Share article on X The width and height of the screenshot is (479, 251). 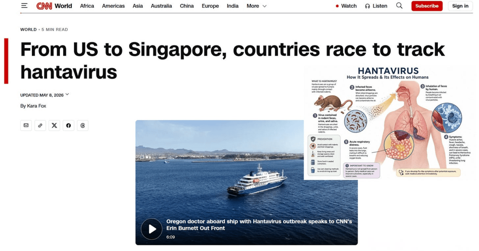point(54,125)
